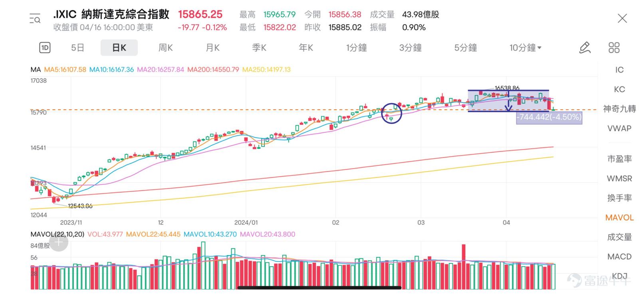Open the stock search list icon
The width and height of the screenshot is (639, 295).
[35, 18]
